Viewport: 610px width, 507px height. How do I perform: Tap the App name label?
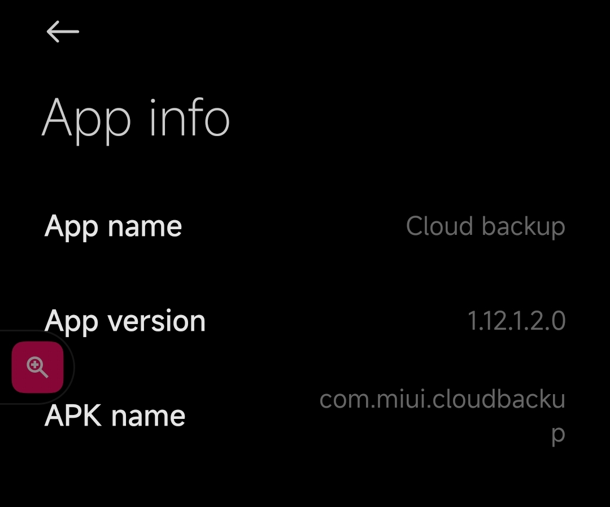pyautogui.click(x=113, y=226)
